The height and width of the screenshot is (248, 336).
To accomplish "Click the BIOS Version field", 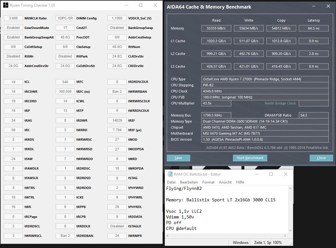I will click(x=265, y=139).
